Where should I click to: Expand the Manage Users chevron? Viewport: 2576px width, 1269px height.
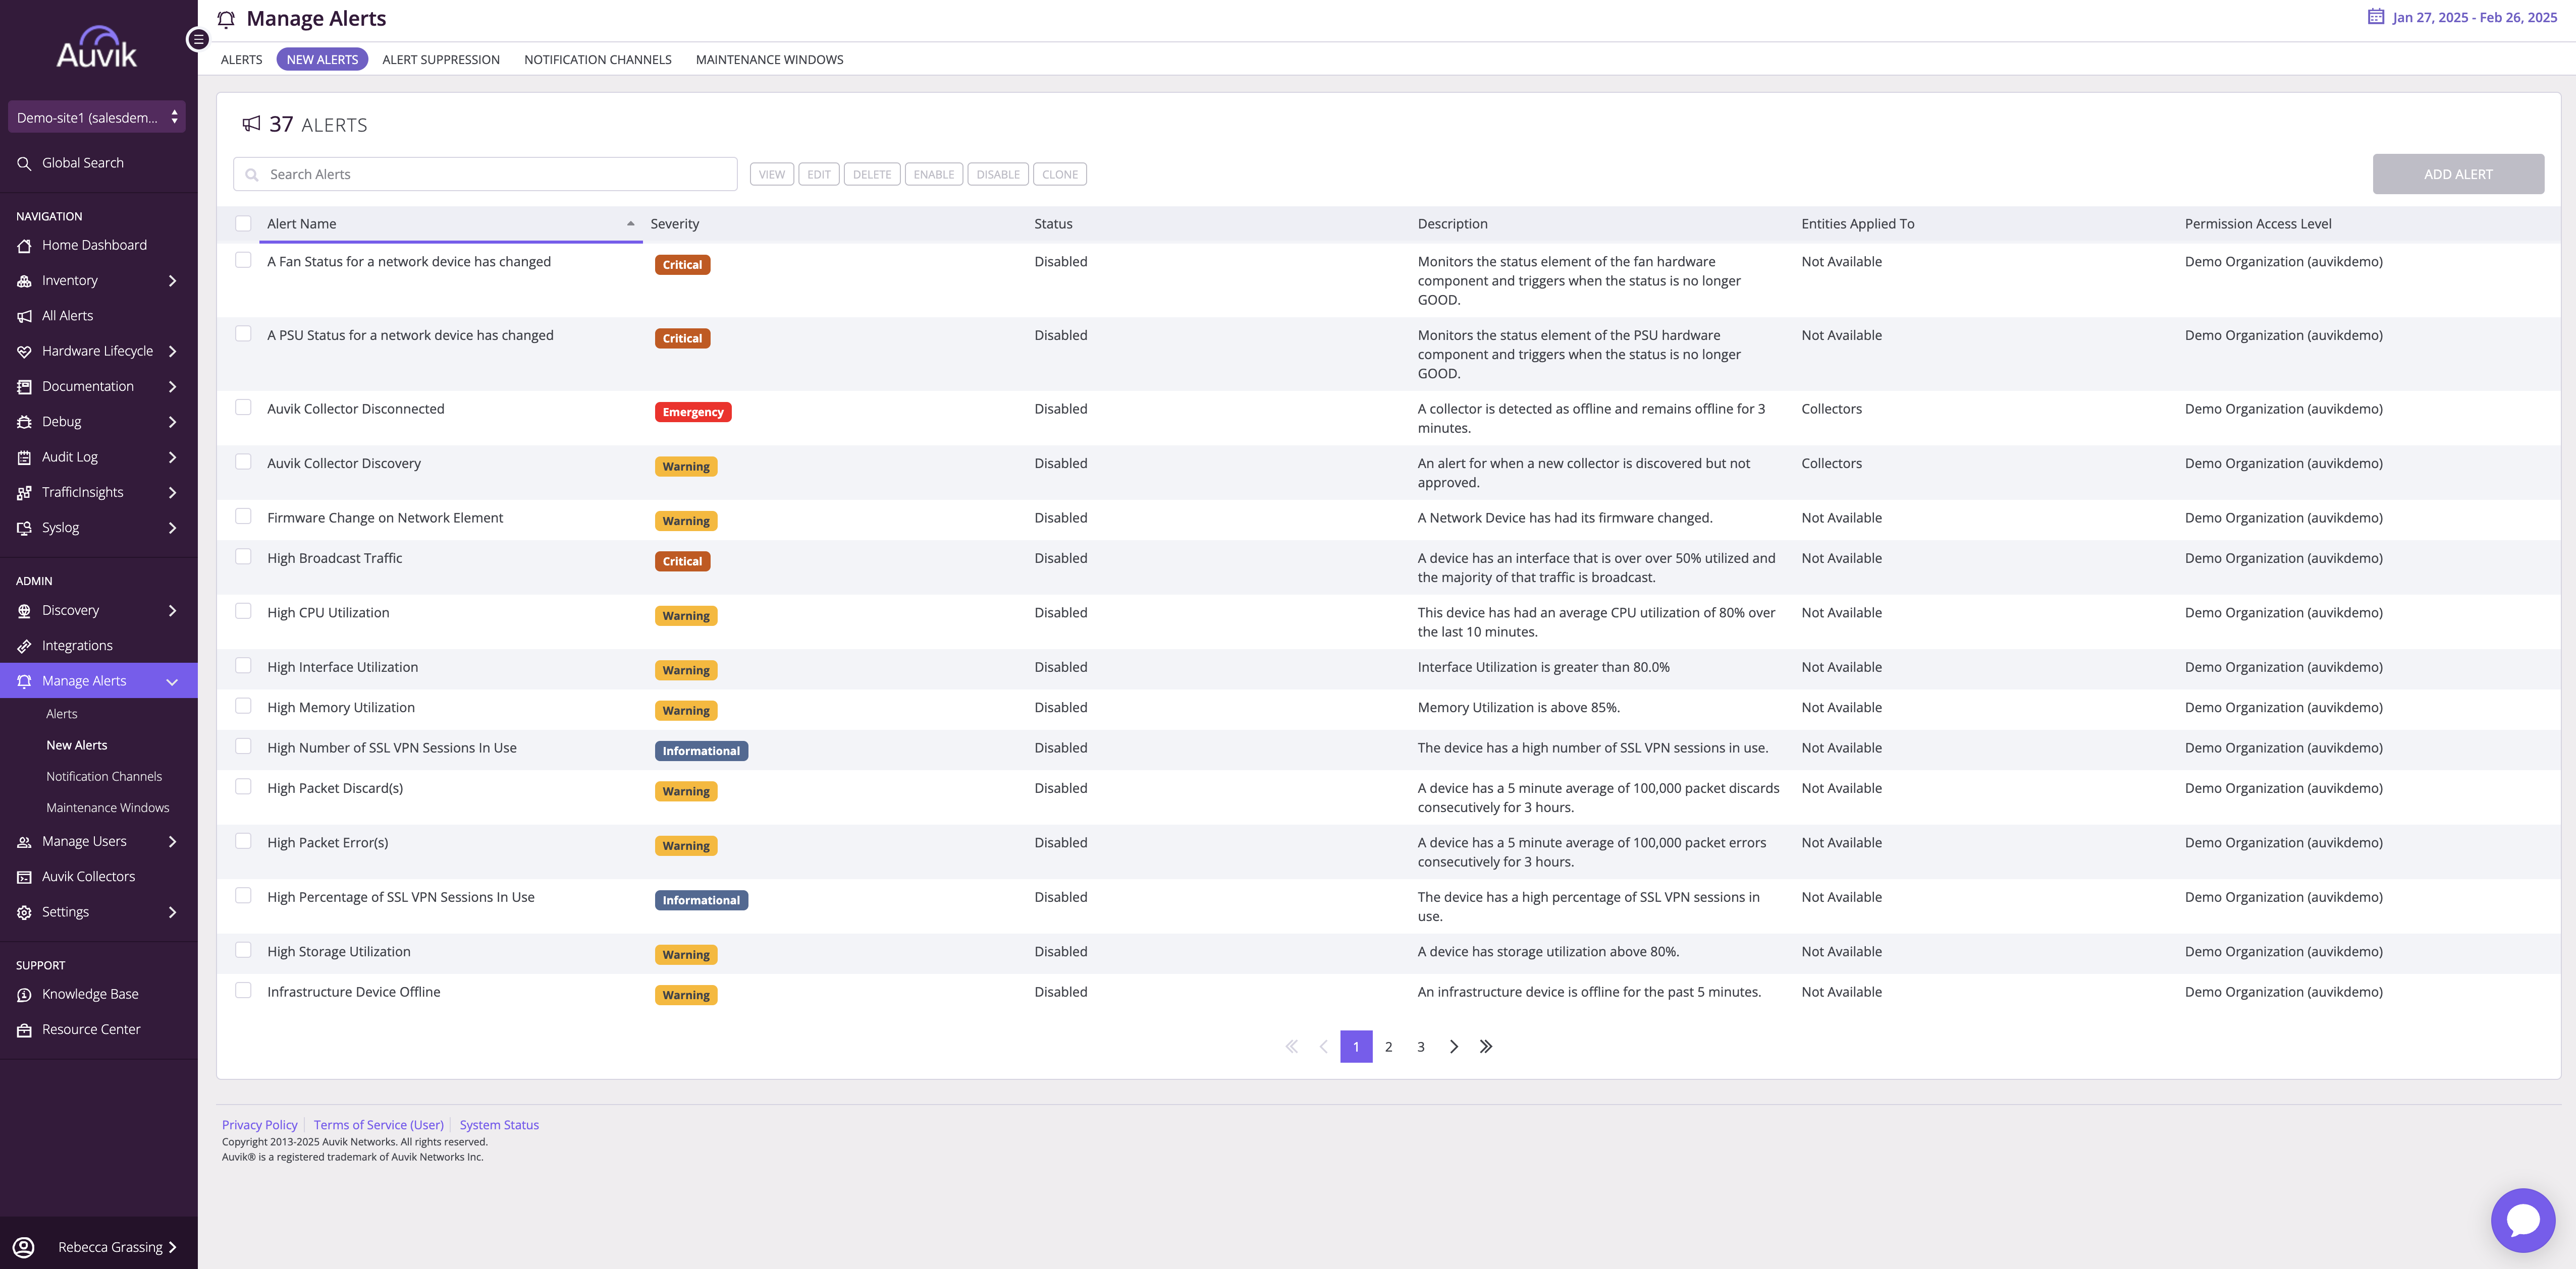(x=172, y=841)
